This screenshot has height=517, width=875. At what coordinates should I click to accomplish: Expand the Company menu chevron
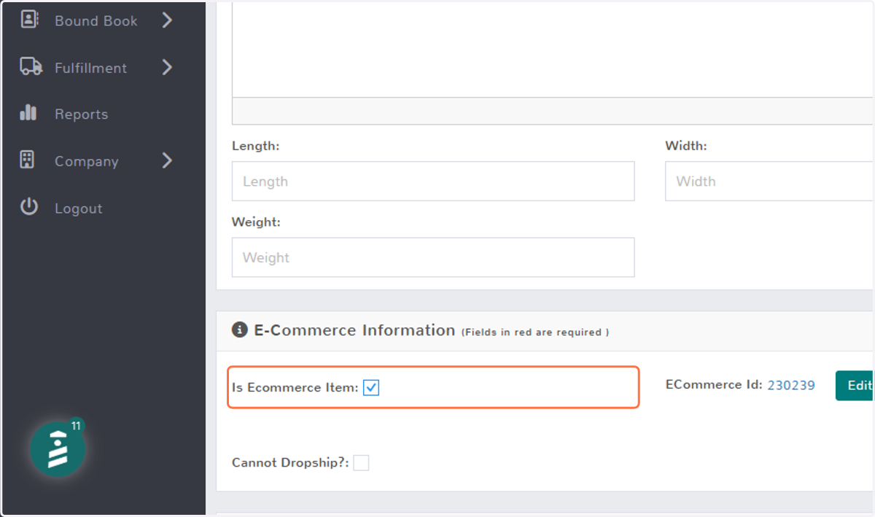click(x=167, y=160)
